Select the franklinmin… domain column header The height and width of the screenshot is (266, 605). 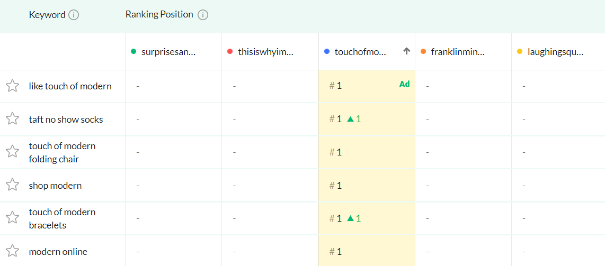(464, 52)
